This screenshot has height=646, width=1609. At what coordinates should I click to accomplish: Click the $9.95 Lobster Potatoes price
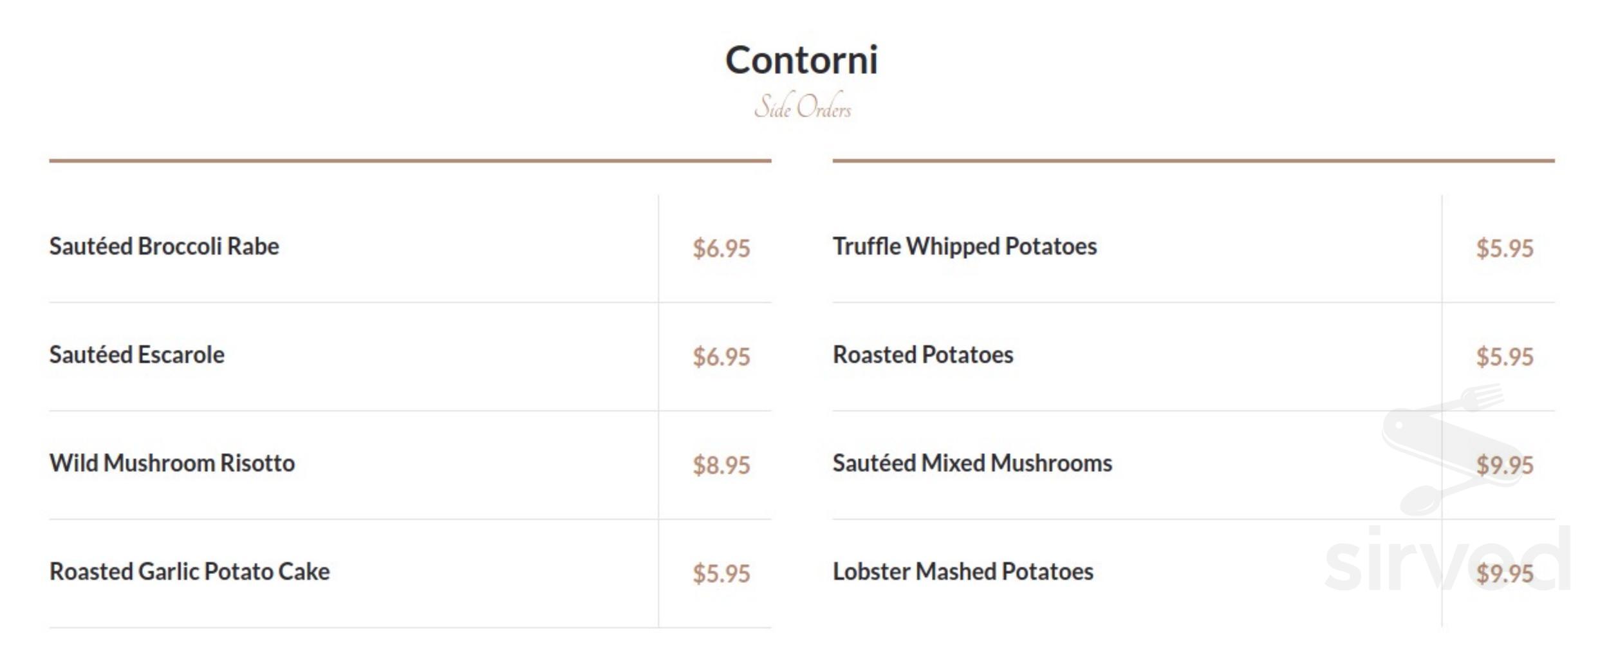[x=1505, y=573]
